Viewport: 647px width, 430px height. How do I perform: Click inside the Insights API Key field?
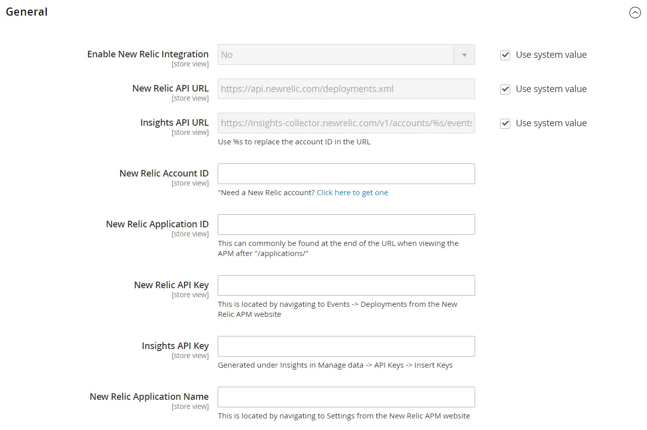346,346
